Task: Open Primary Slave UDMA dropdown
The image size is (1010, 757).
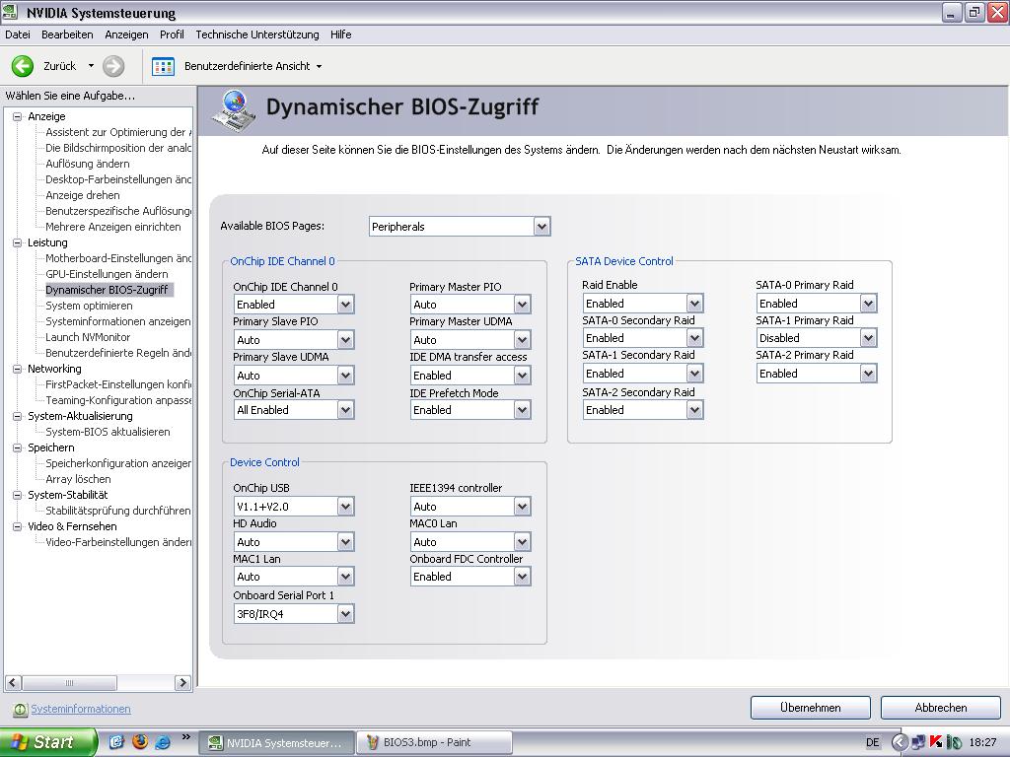Action: tap(294, 376)
